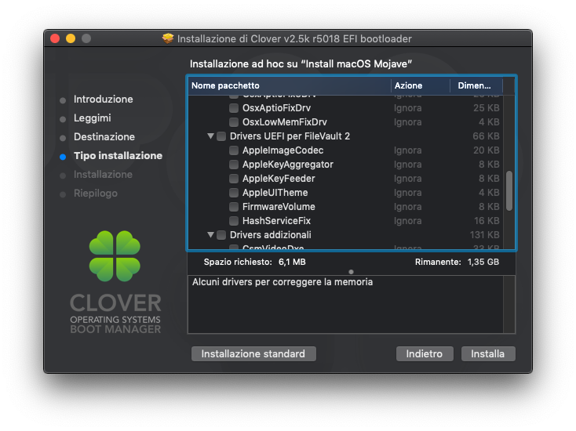Enable the AppleImageCodec checkbox
Viewport: 576px width, 431px height.
(x=234, y=150)
